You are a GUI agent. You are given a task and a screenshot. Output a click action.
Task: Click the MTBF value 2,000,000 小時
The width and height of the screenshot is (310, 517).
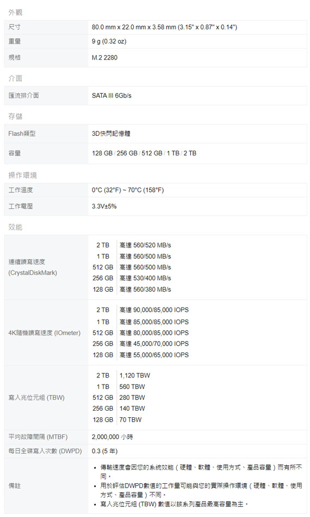(x=113, y=437)
